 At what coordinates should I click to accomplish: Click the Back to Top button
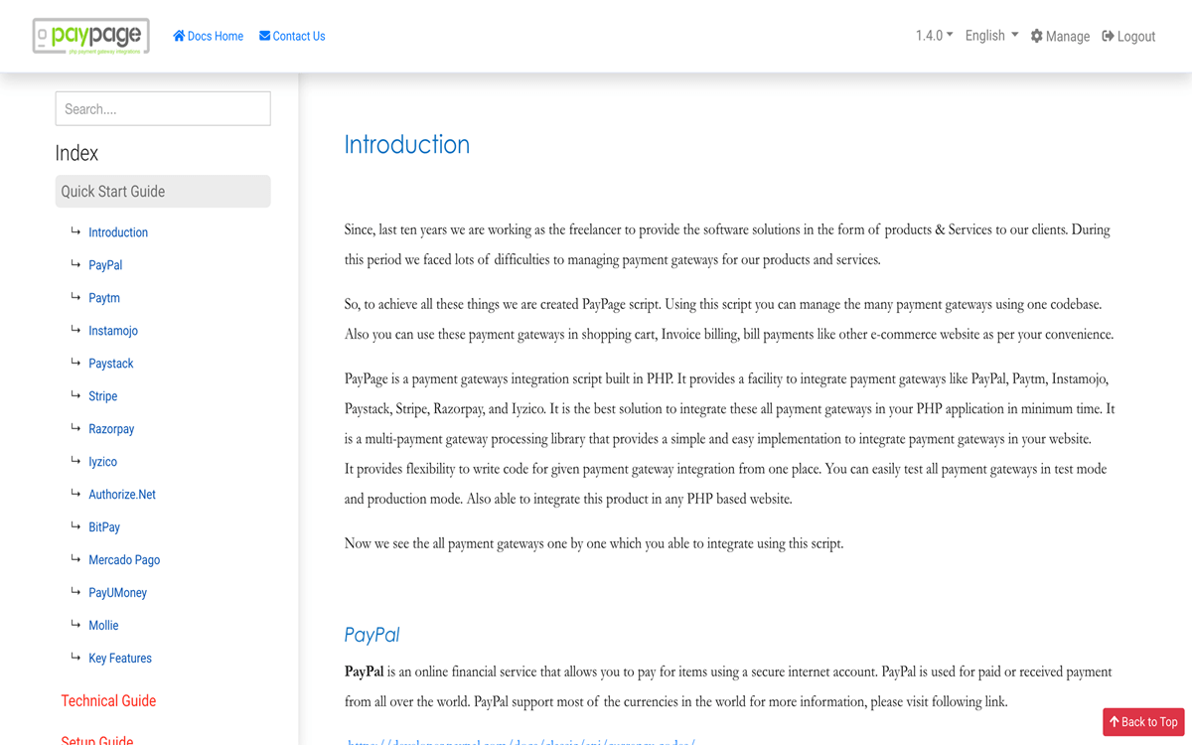pyautogui.click(x=1143, y=722)
